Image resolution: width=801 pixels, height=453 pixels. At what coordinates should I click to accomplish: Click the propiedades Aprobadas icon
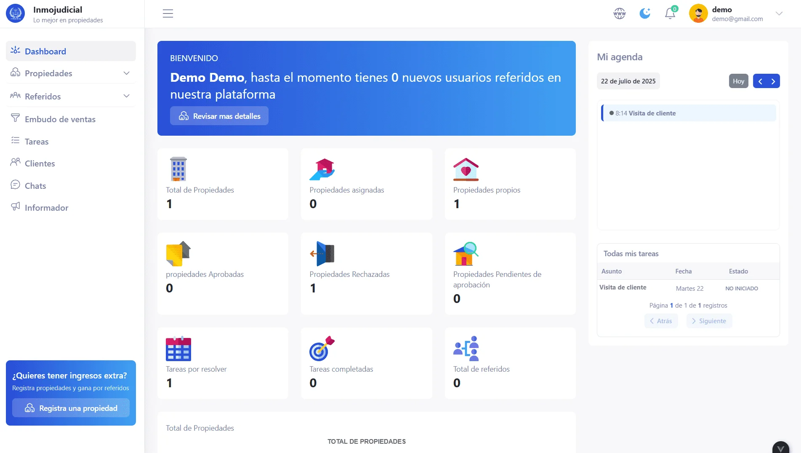pos(178,254)
